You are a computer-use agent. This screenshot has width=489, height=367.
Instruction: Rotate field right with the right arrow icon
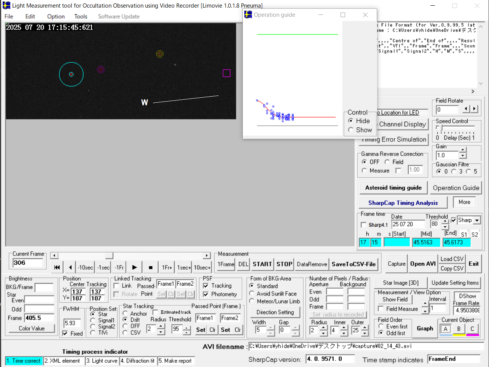tap(474, 109)
